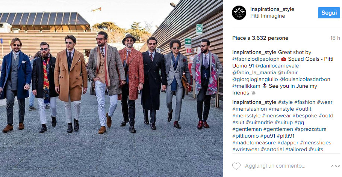Follow the account with Segui button
Image resolution: width=342 pixels, height=177 pixels.
(329, 13)
